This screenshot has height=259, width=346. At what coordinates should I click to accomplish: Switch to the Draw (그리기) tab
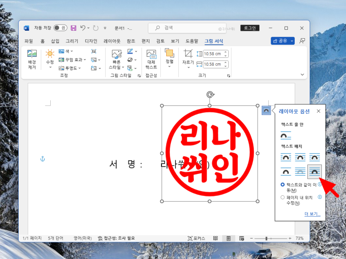(x=72, y=41)
